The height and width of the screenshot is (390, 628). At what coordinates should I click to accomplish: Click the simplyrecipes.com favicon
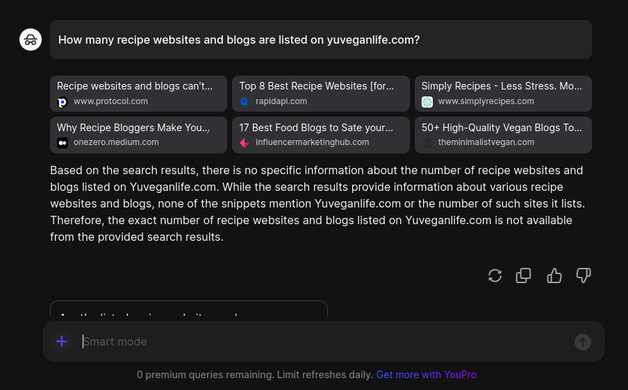coord(427,102)
